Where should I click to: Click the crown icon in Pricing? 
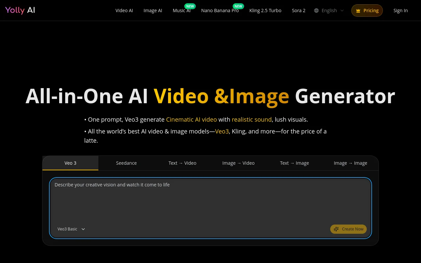[x=358, y=11]
